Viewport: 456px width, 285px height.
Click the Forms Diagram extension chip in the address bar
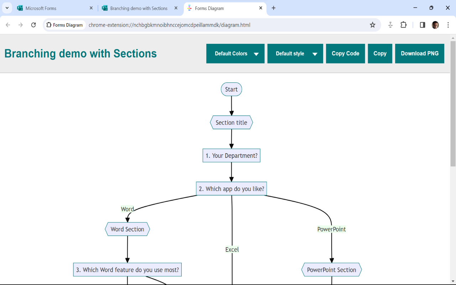point(64,25)
